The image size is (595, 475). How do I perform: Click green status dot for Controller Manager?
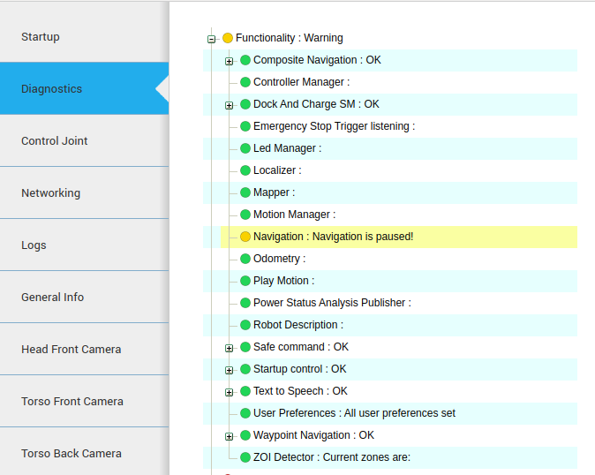point(245,82)
